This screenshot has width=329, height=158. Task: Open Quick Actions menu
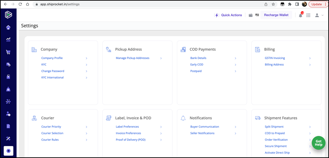coord(228,15)
